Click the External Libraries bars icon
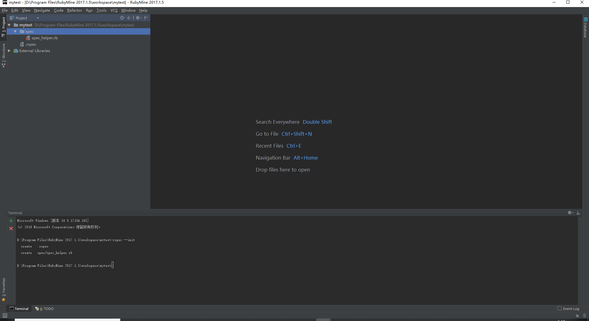 pyautogui.click(x=16, y=51)
